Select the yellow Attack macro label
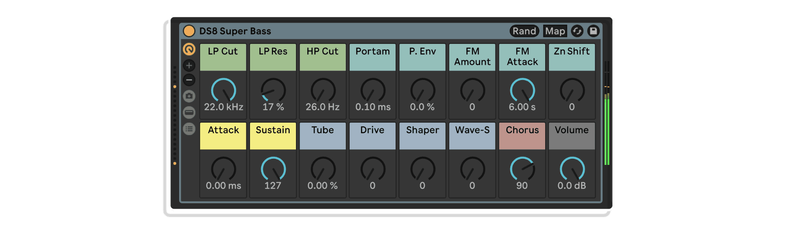 pos(223,136)
